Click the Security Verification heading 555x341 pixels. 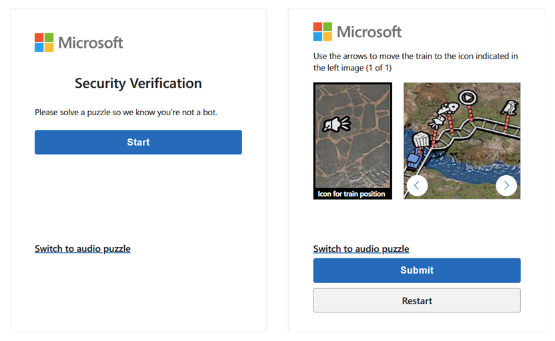click(x=138, y=83)
